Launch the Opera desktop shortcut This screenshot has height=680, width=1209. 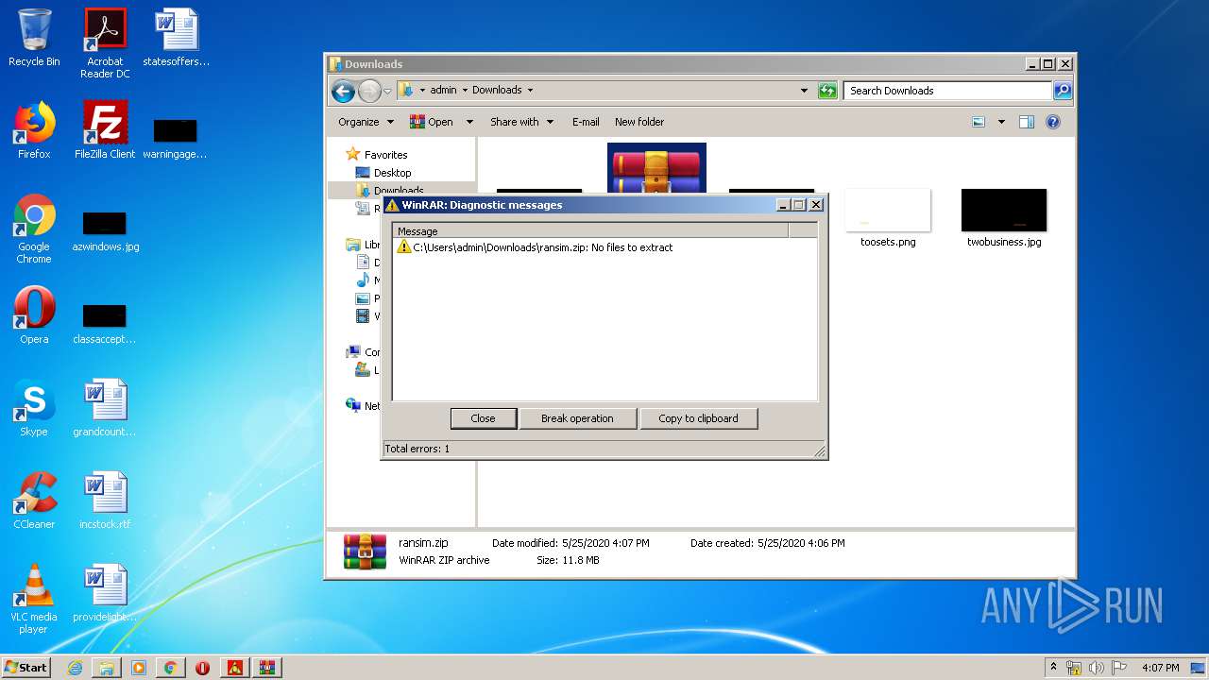pos(34,315)
